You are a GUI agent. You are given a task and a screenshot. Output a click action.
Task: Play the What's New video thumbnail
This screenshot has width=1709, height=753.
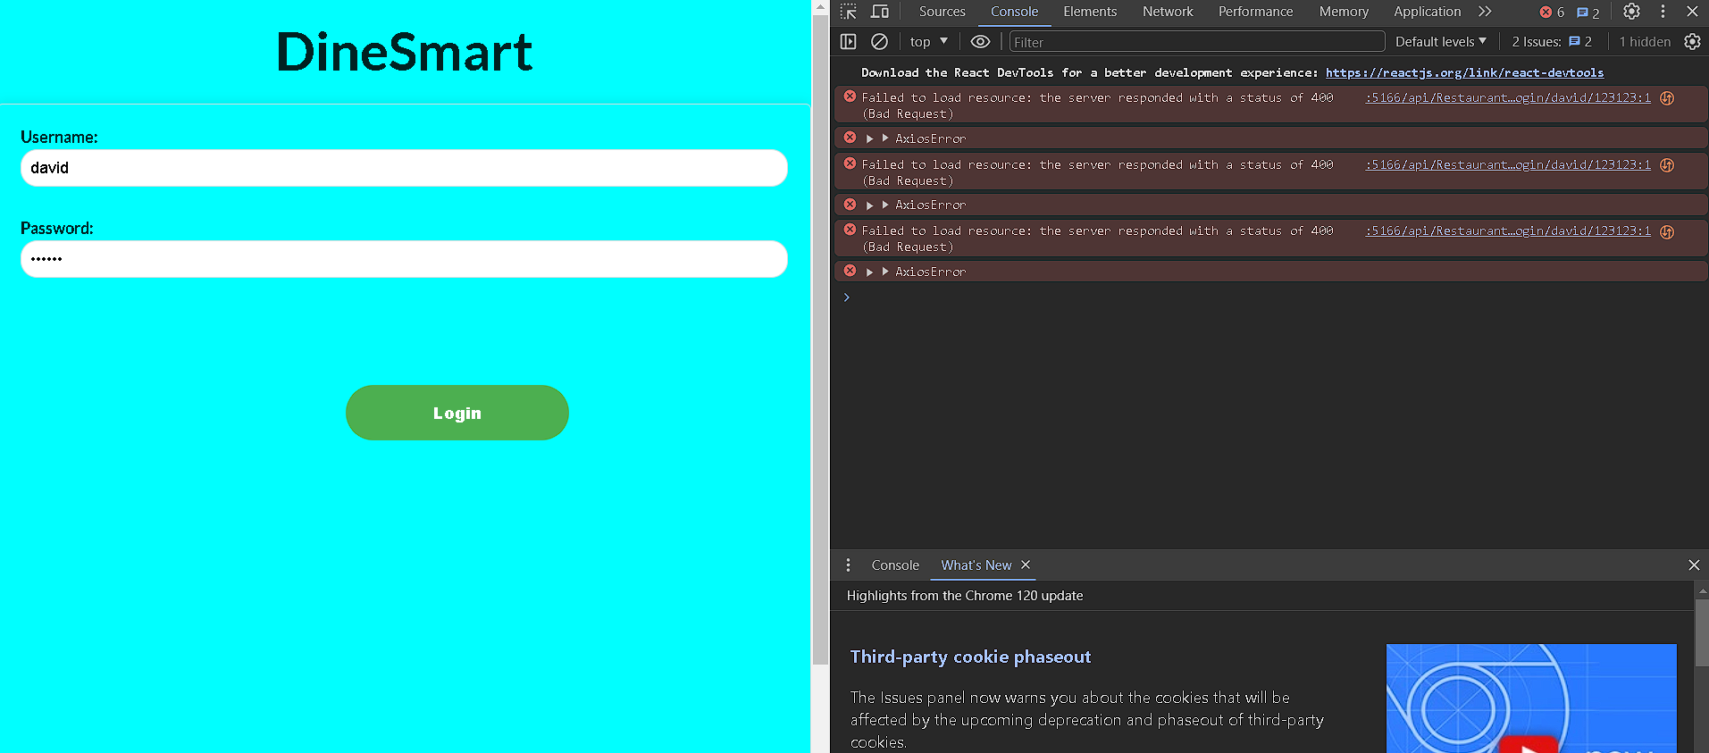(1531, 699)
